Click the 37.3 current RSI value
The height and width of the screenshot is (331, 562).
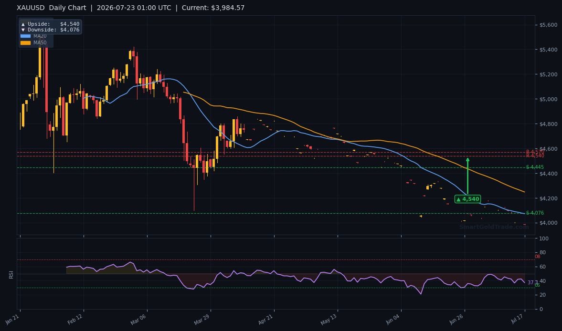[532, 283]
